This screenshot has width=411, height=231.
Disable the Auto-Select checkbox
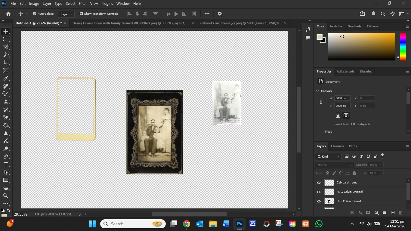coord(35,14)
